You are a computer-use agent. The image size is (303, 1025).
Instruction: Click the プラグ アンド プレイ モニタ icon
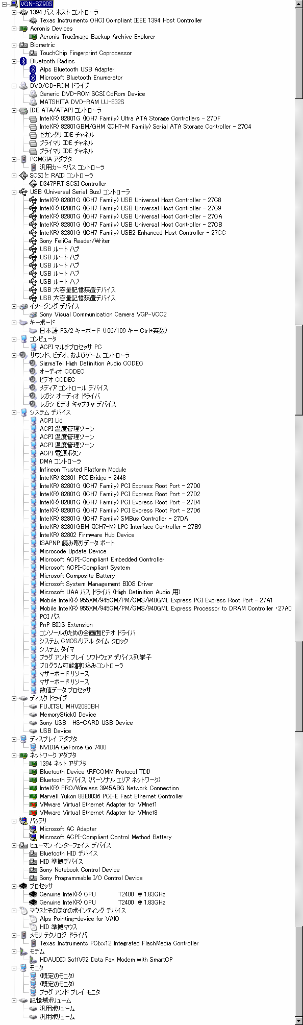click(x=33, y=992)
